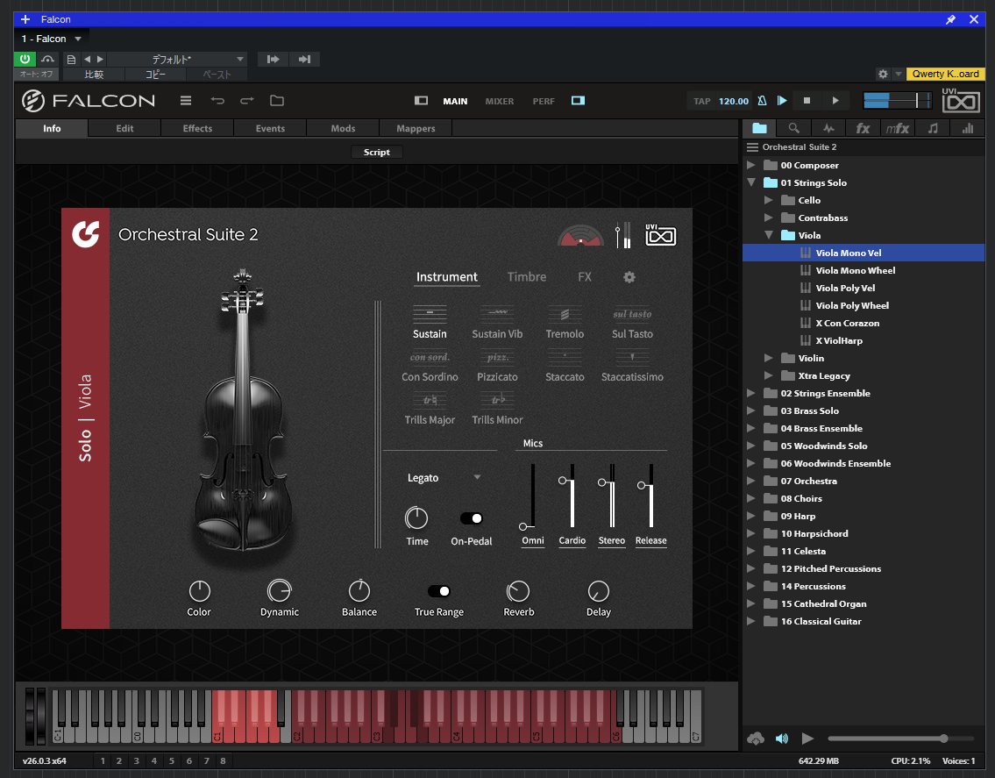Click the Cardio mic fader
Viewport: 995px width, 778px height.
pos(567,496)
